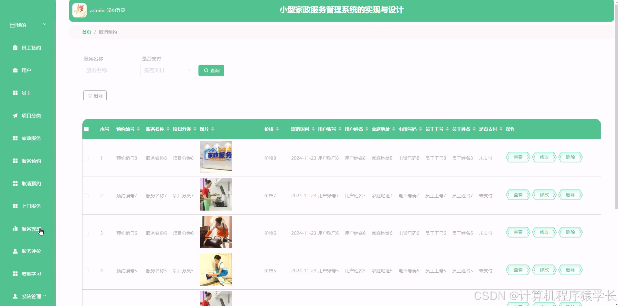Sort by 用户账号 column arrows
The height and width of the screenshot is (306, 618).
pos(340,129)
